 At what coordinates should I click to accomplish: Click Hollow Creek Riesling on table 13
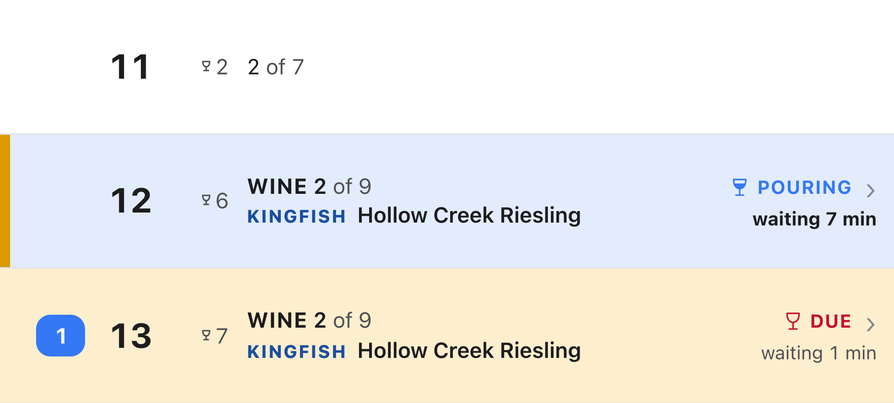click(469, 351)
